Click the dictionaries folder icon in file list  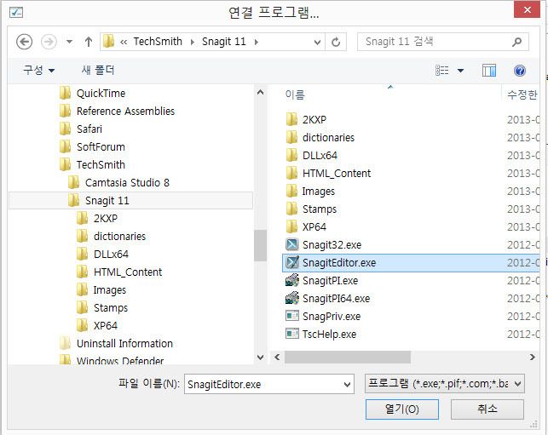coord(291,137)
